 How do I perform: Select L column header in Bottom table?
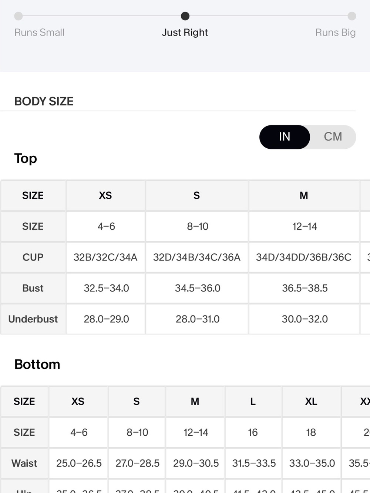tap(253, 401)
